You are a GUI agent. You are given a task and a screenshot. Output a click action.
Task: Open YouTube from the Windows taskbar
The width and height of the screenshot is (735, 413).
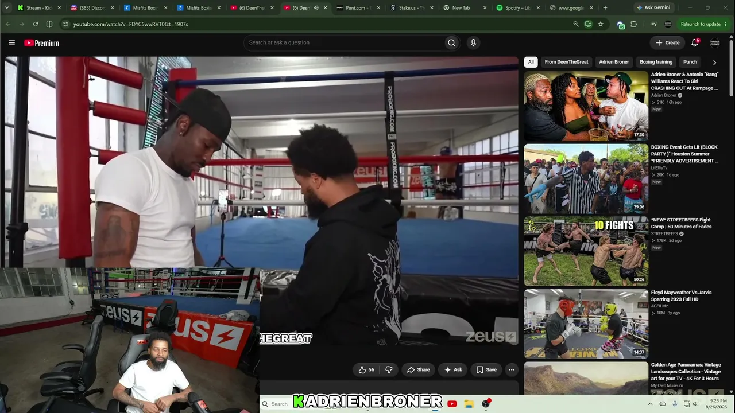452,404
